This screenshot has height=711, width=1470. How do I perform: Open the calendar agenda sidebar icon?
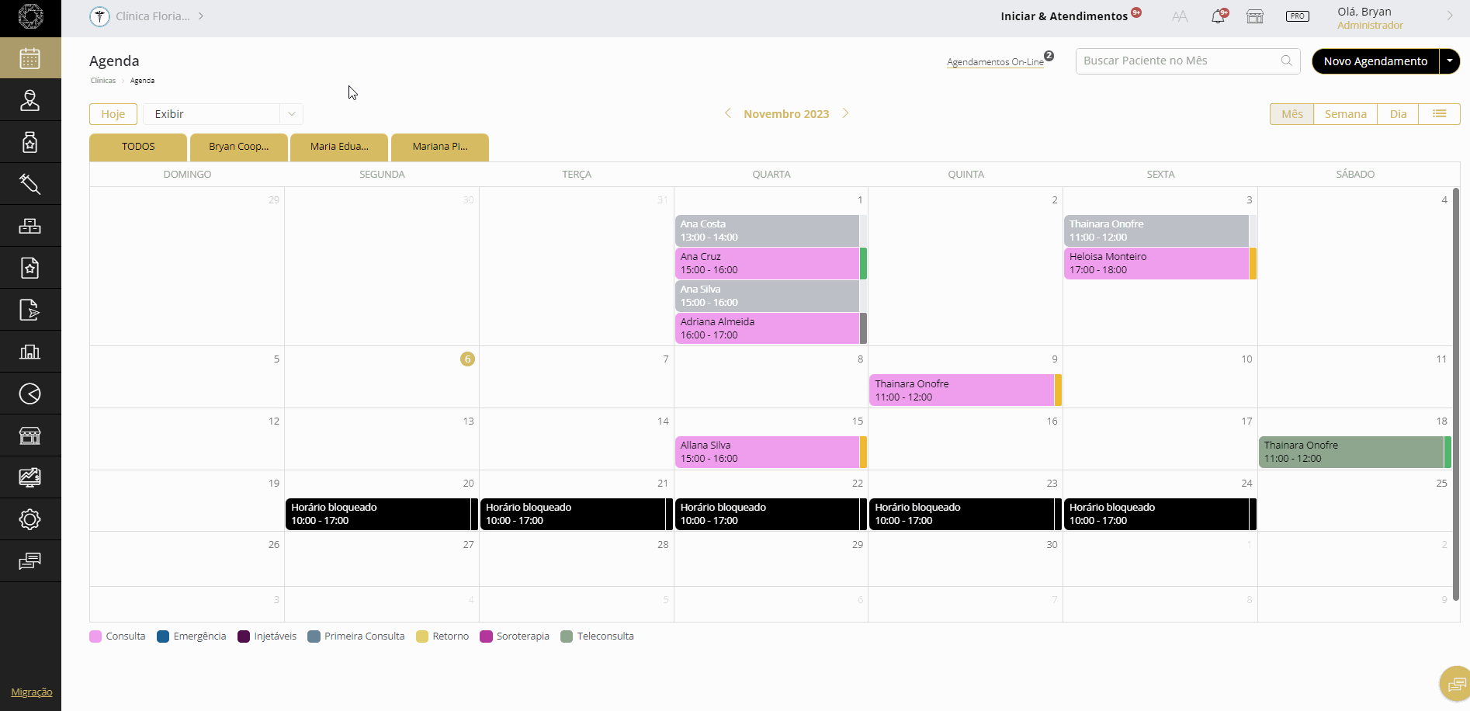[x=29, y=58]
